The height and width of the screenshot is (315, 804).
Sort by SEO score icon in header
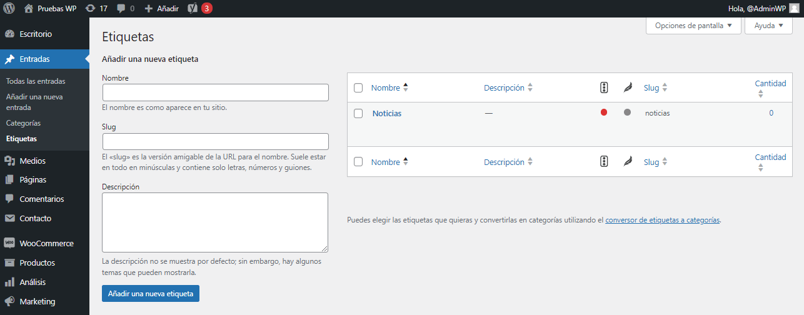click(604, 87)
